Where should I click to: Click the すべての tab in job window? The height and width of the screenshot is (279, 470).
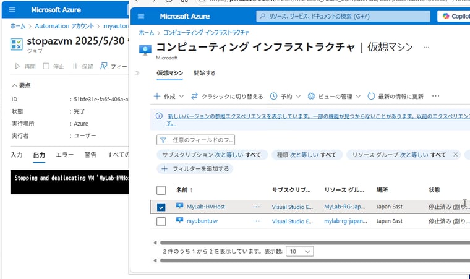click(x=118, y=155)
